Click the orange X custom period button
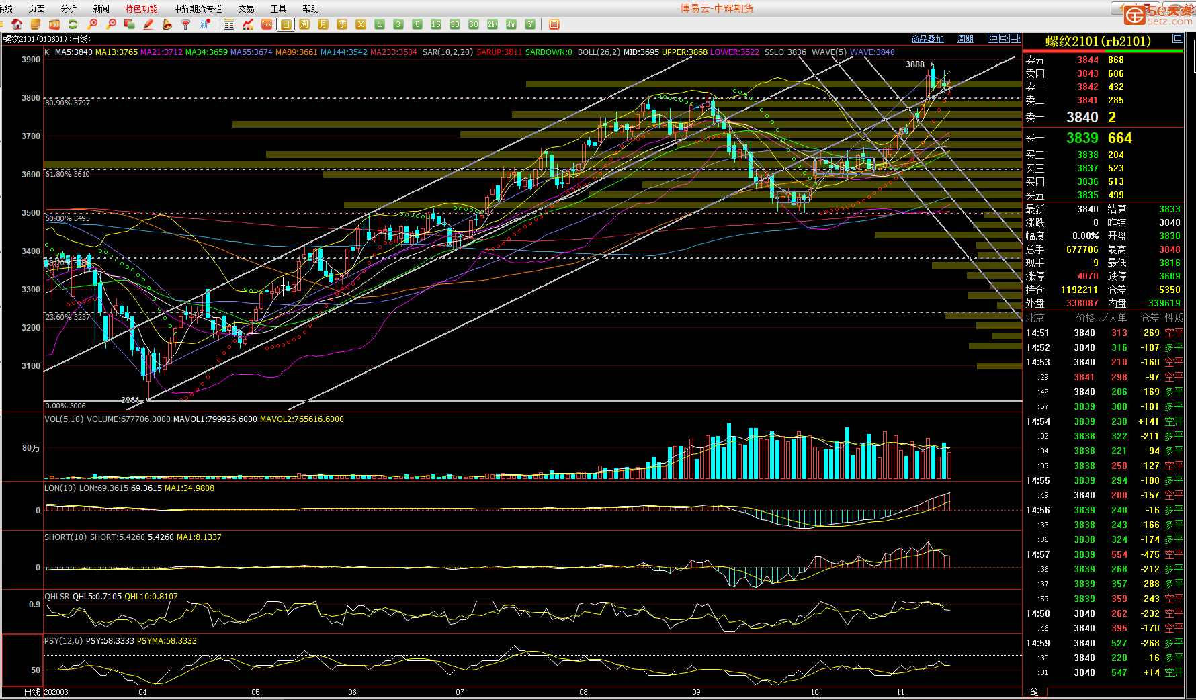This screenshot has width=1196, height=700. [361, 24]
